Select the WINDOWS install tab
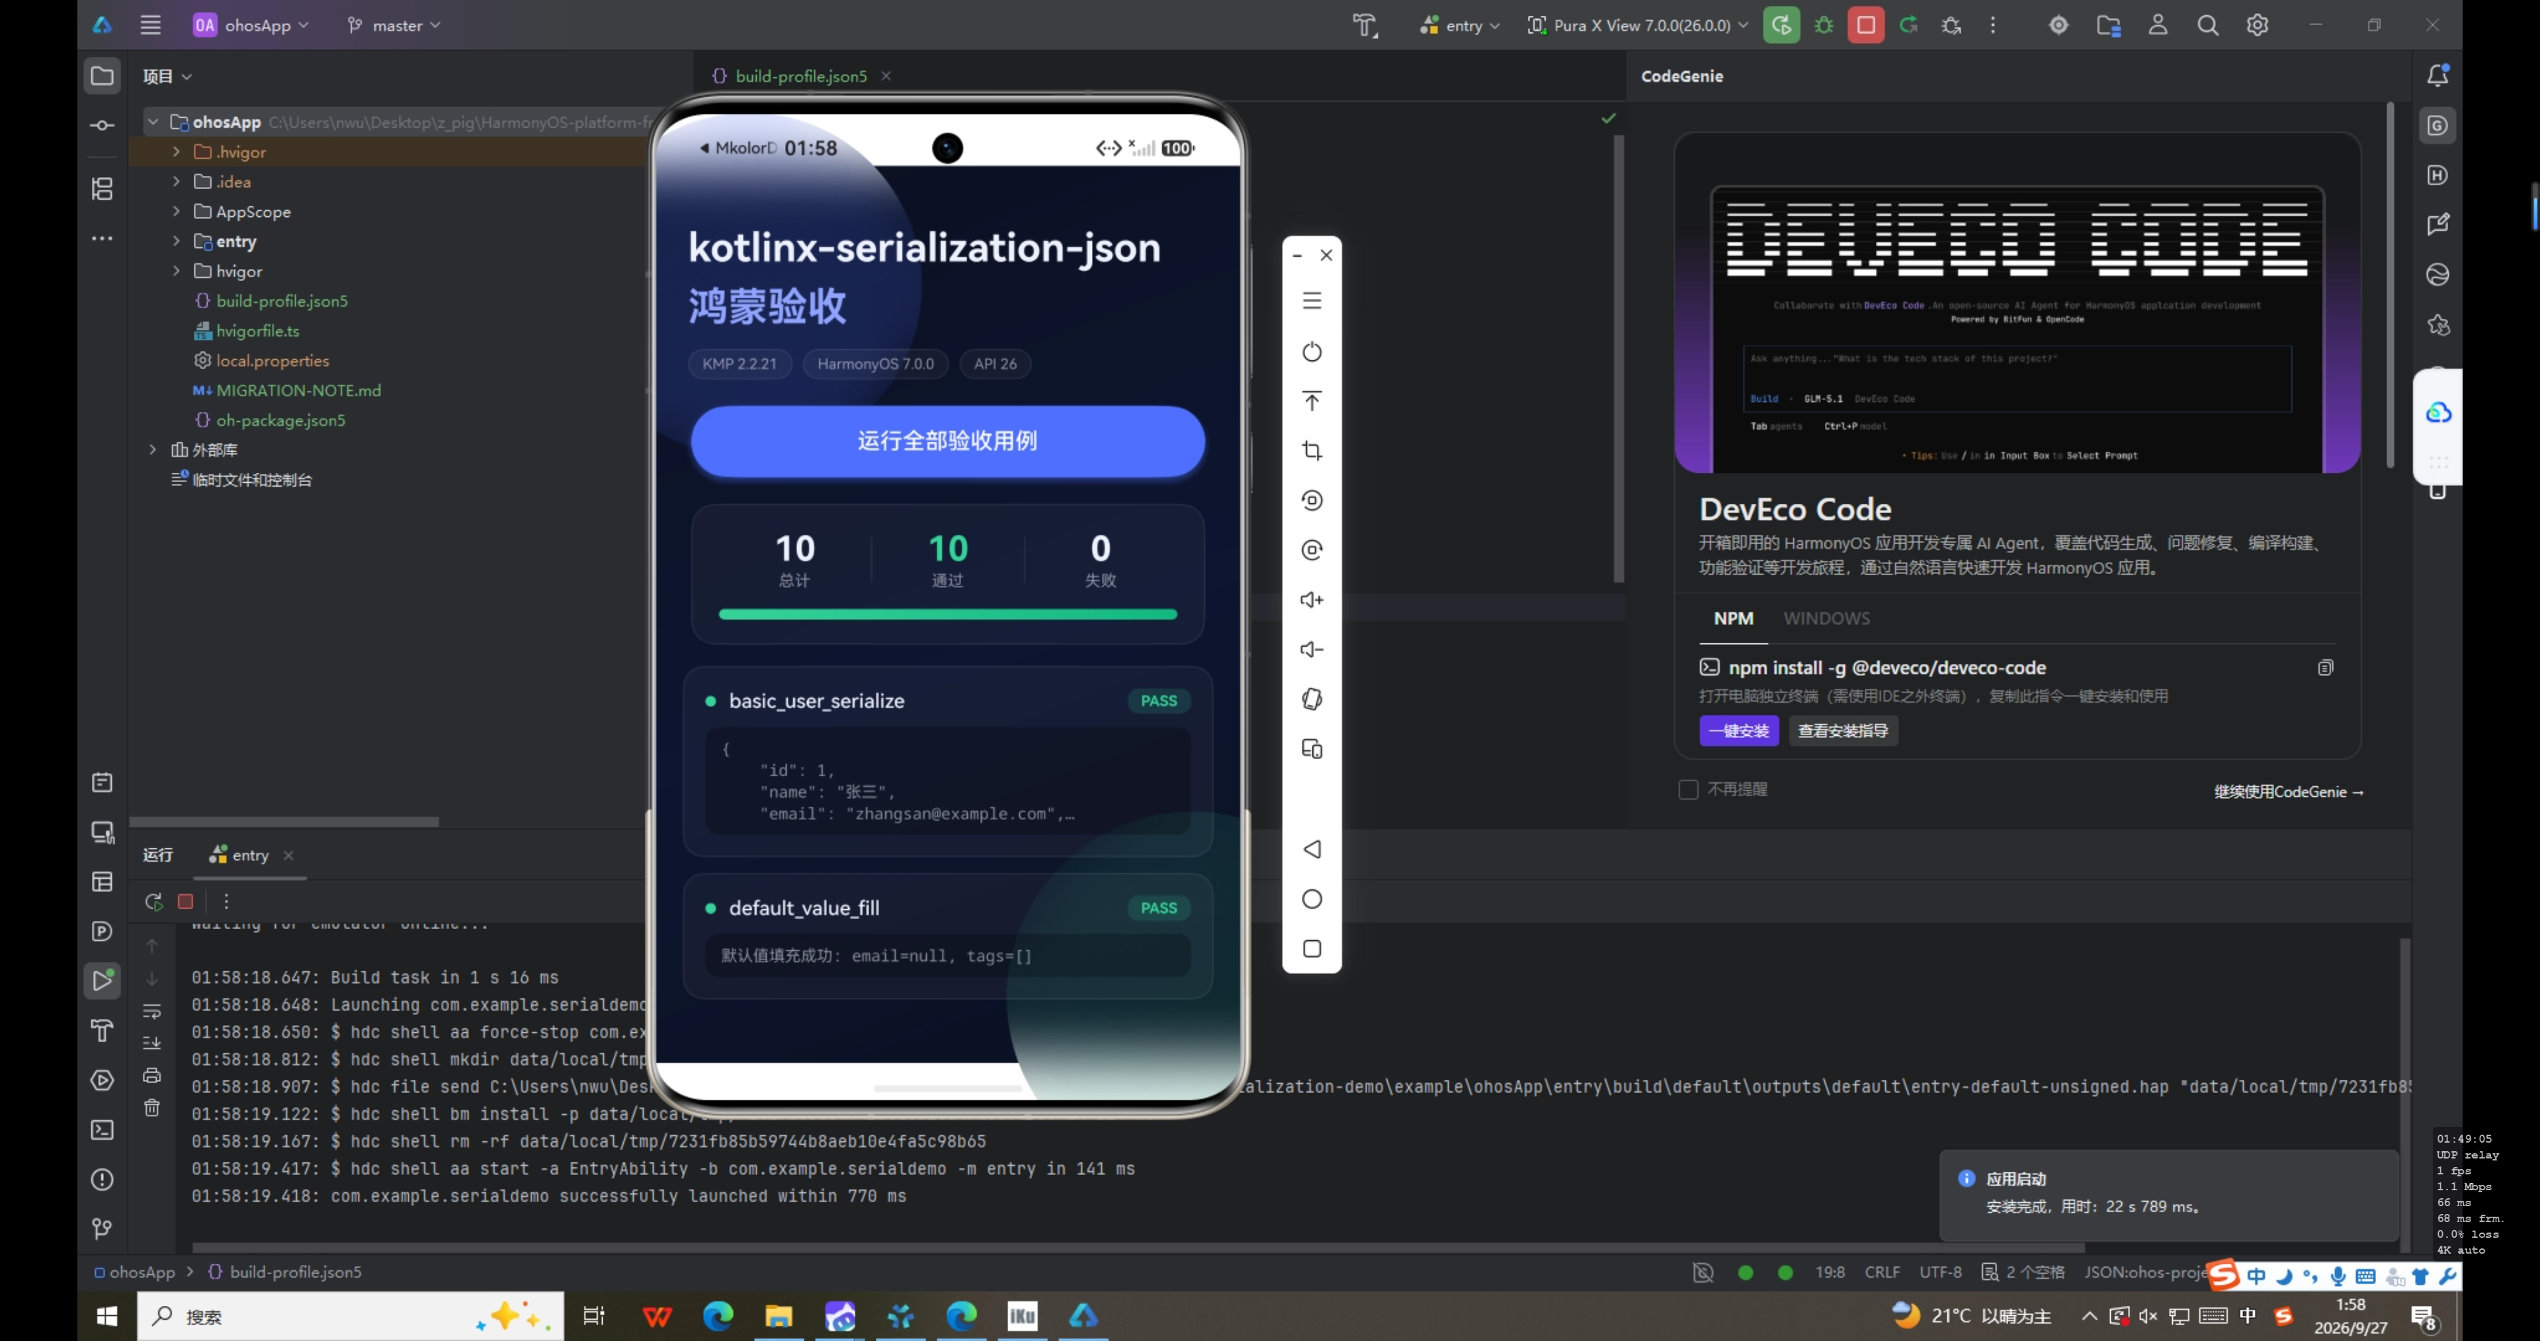This screenshot has width=2540, height=1341. point(1826,618)
